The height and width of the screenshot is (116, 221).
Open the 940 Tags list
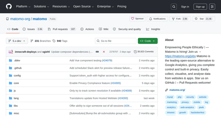[x=60, y=41]
